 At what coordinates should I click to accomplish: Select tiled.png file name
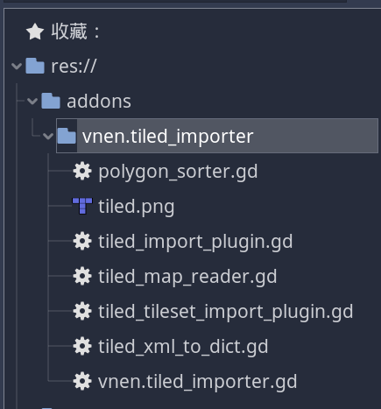tap(137, 207)
